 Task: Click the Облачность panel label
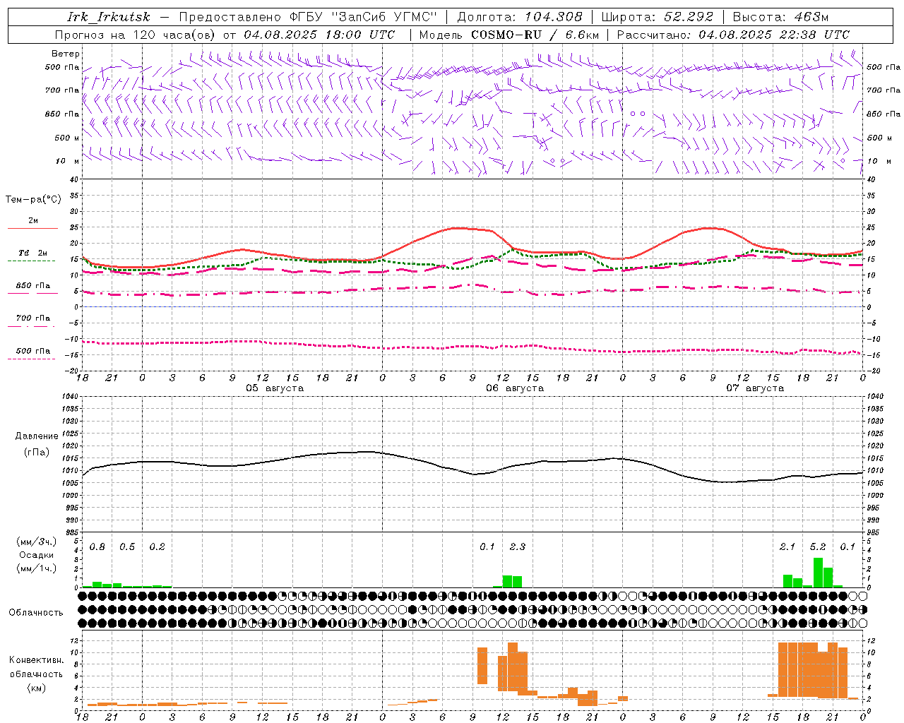point(36,613)
